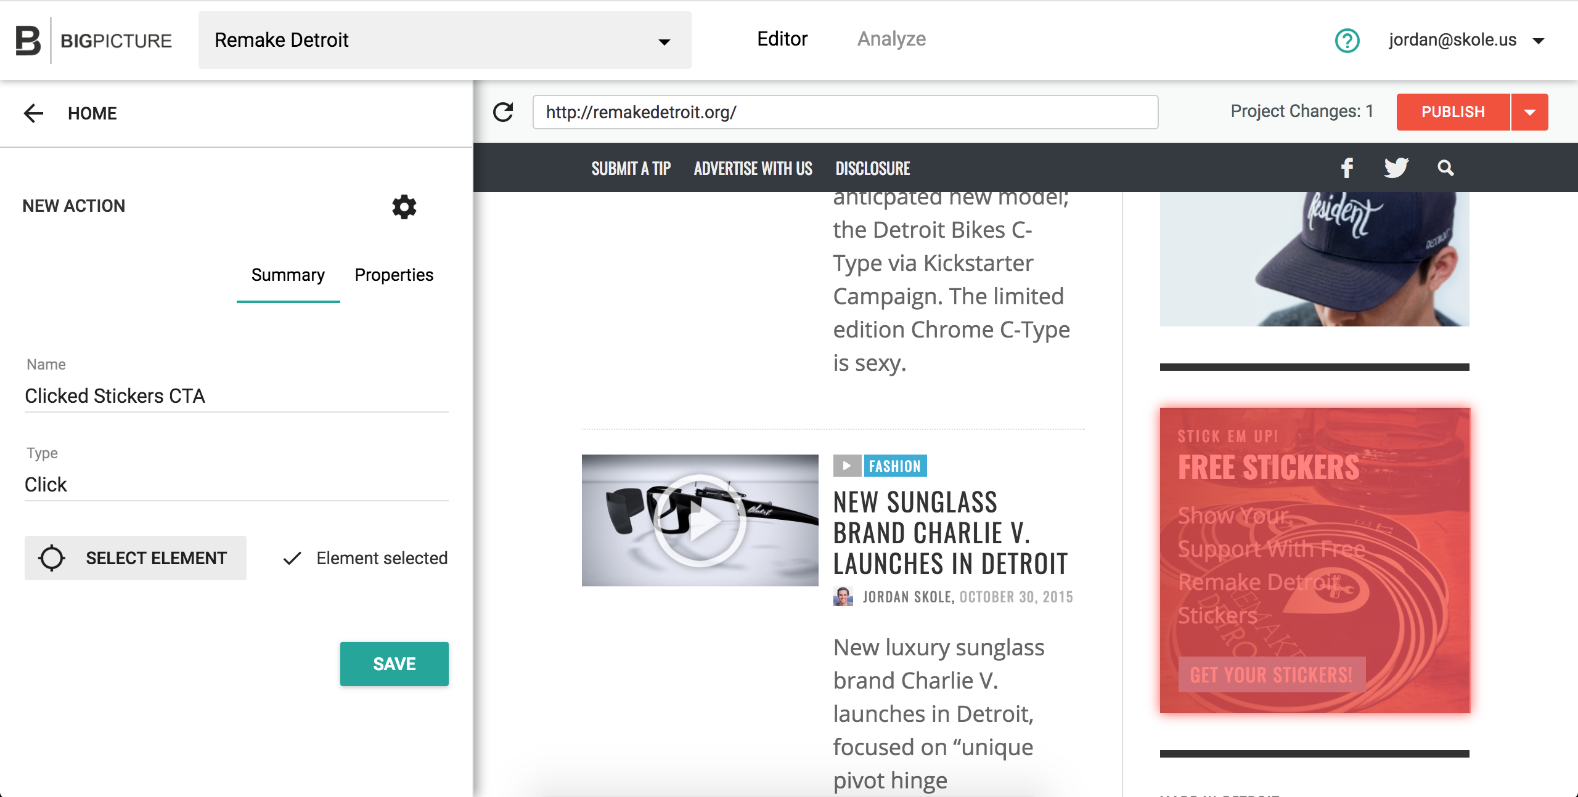Switch to the Editor tab

click(782, 39)
